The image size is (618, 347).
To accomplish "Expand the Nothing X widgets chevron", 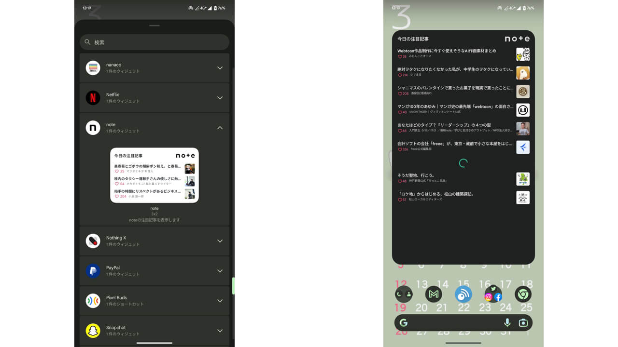I will pyautogui.click(x=220, y=241).
